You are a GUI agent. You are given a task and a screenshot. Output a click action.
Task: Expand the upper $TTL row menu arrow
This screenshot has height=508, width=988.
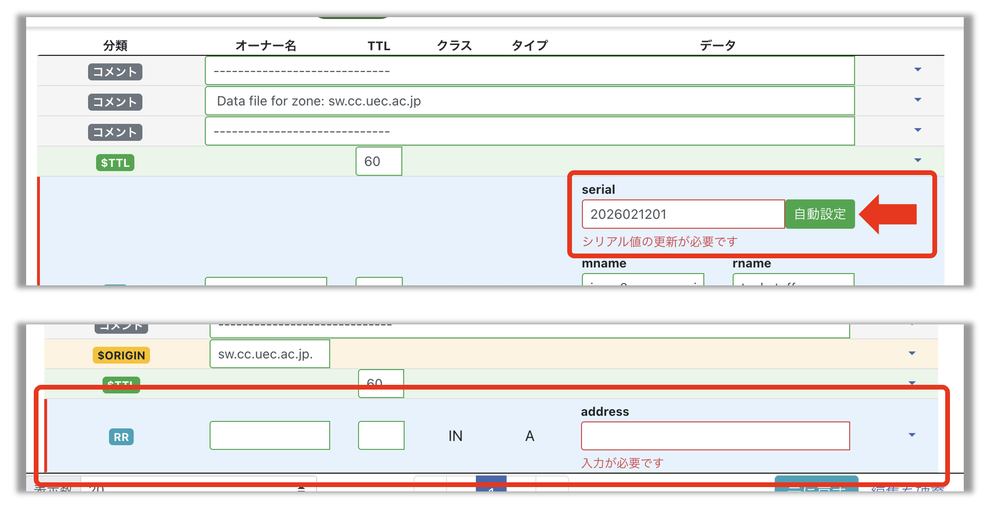pos(918,160)
